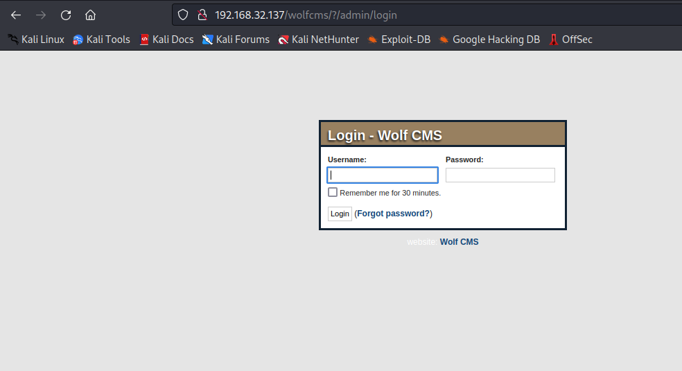The width and height of the screenshot is (682, 371).
Task: Open the Kali NetHunter bookmark
Action: (318, 40)
